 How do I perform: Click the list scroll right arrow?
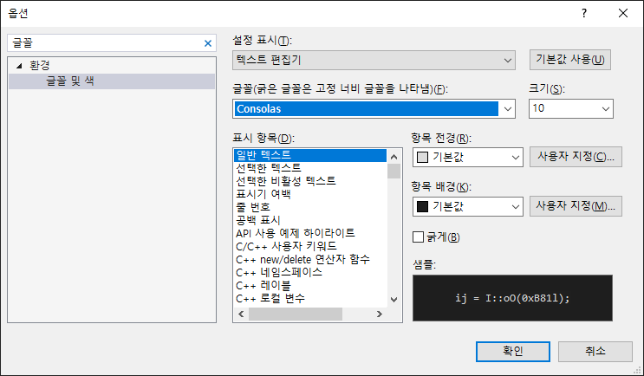pos(380,314)
